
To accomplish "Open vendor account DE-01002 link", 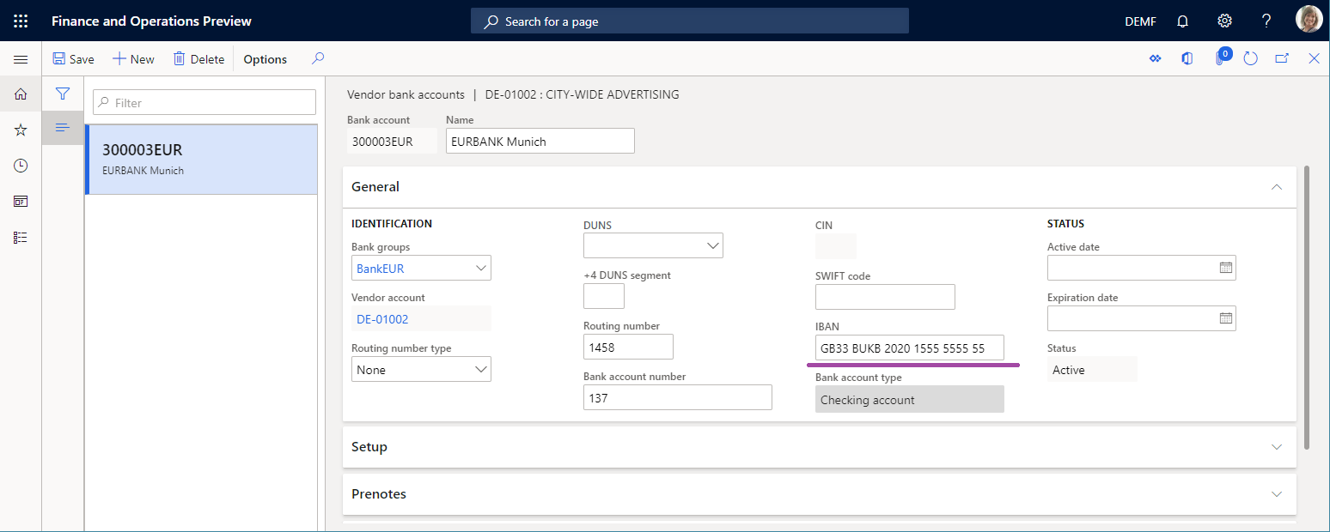I will coord(381,318).
